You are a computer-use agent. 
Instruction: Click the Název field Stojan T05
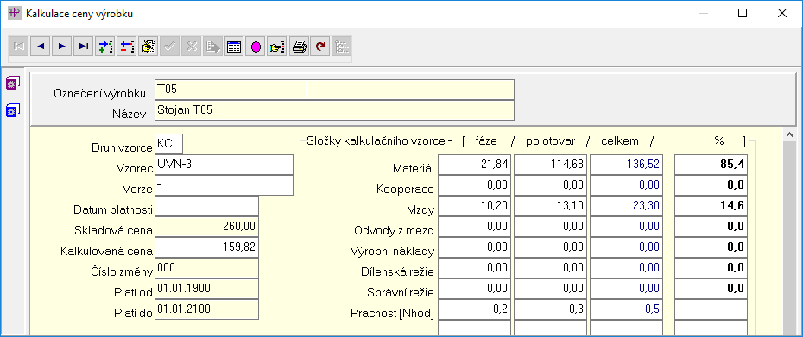(334, 110)
